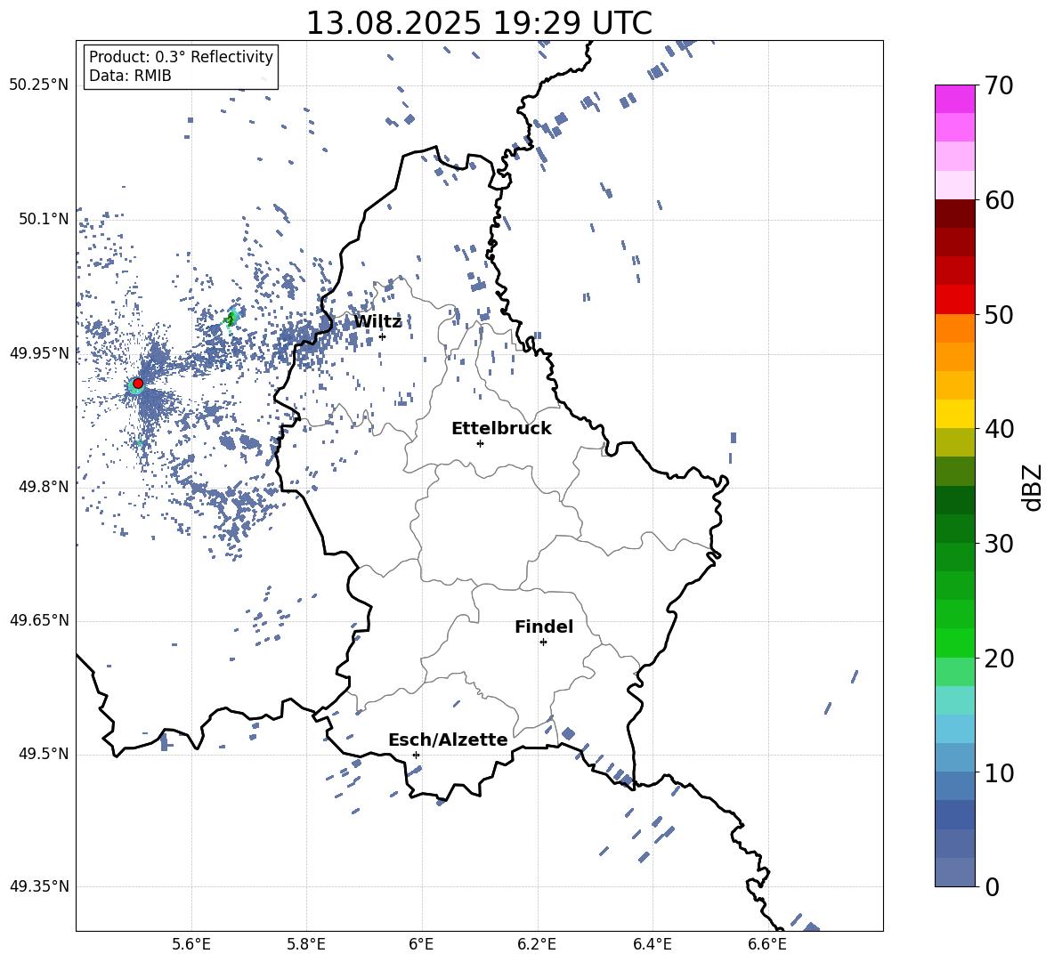1054x962 pixels.
Task: Click the 50.25°N latitude label
Action: point(39,85)
